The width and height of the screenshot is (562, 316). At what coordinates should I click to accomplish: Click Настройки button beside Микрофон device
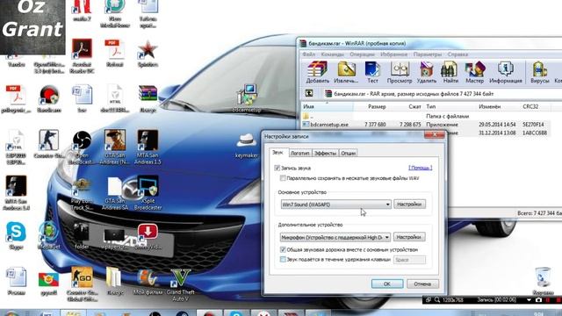[x=409, y=237]
